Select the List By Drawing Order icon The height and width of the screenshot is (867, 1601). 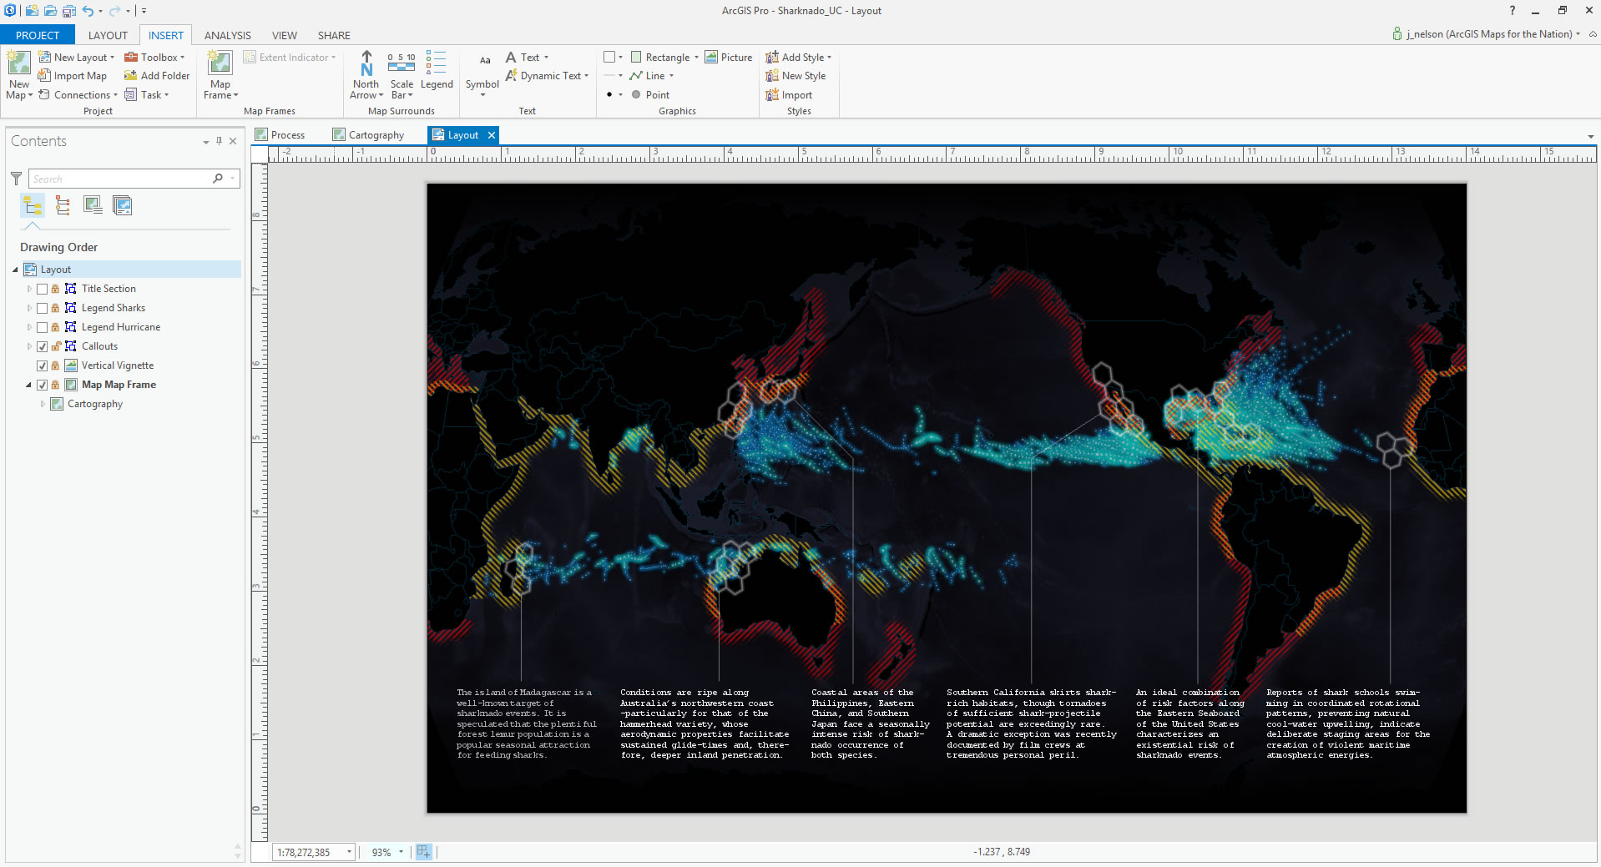click(33, 205)
